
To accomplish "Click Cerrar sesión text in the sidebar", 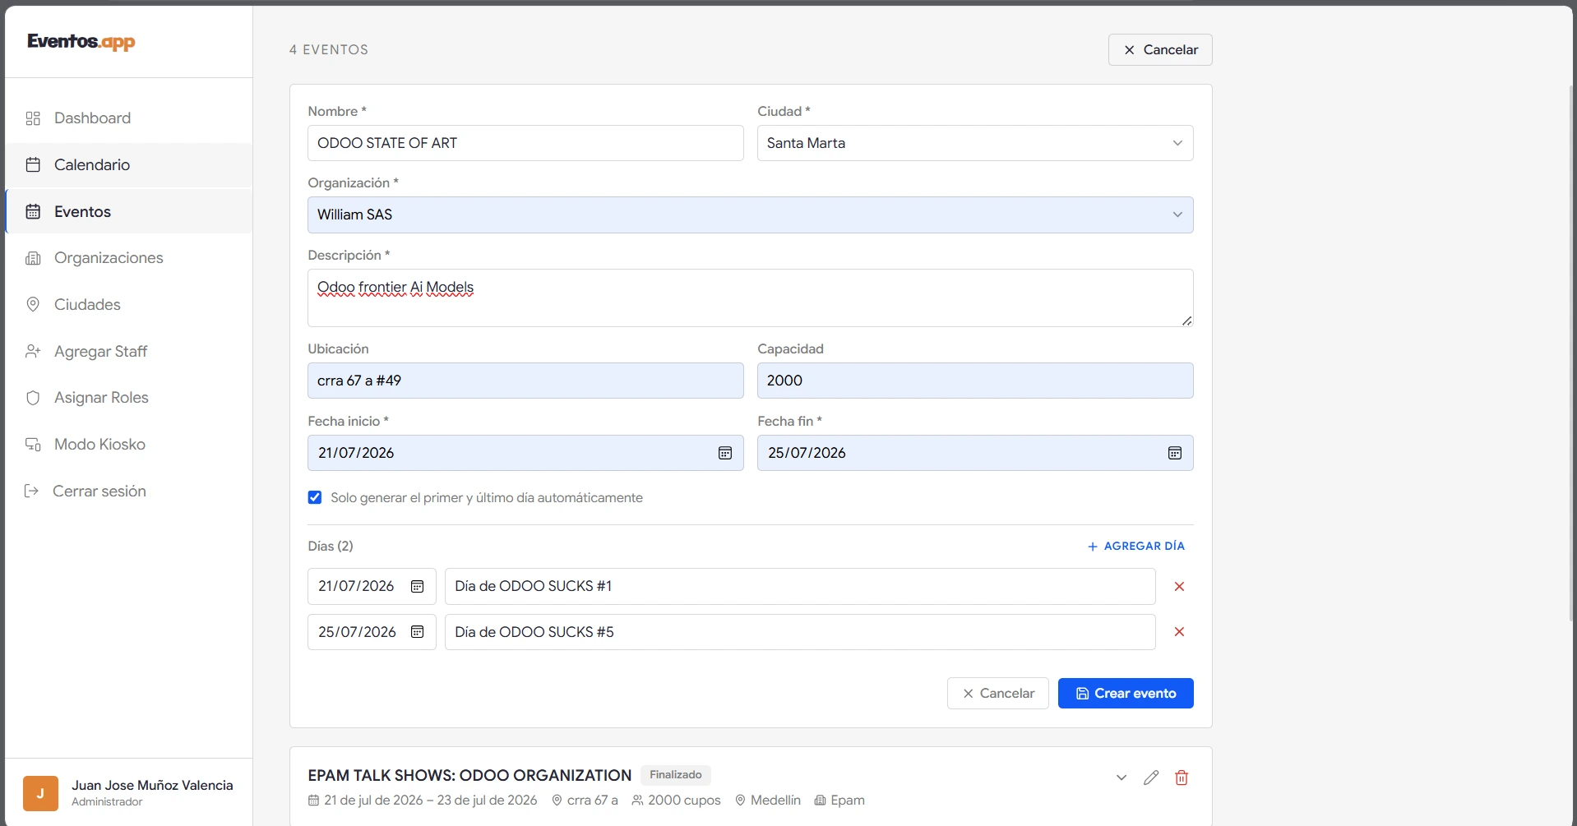I will click(x=99, y=491).
